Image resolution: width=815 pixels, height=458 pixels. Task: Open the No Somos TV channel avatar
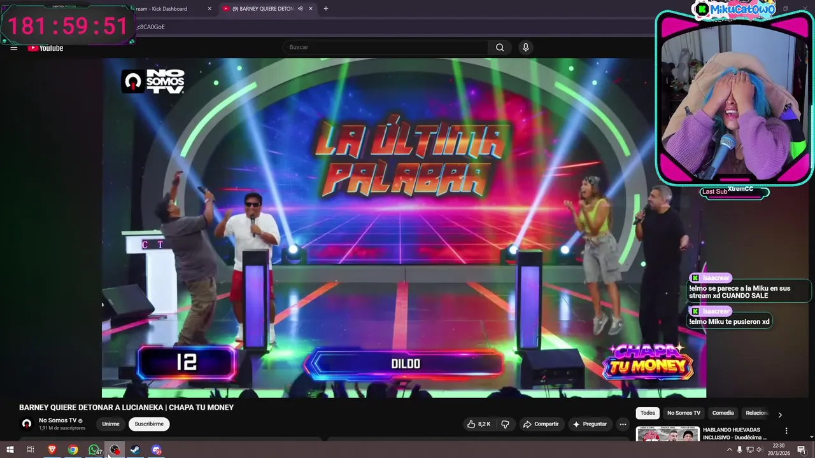[27, 424]
